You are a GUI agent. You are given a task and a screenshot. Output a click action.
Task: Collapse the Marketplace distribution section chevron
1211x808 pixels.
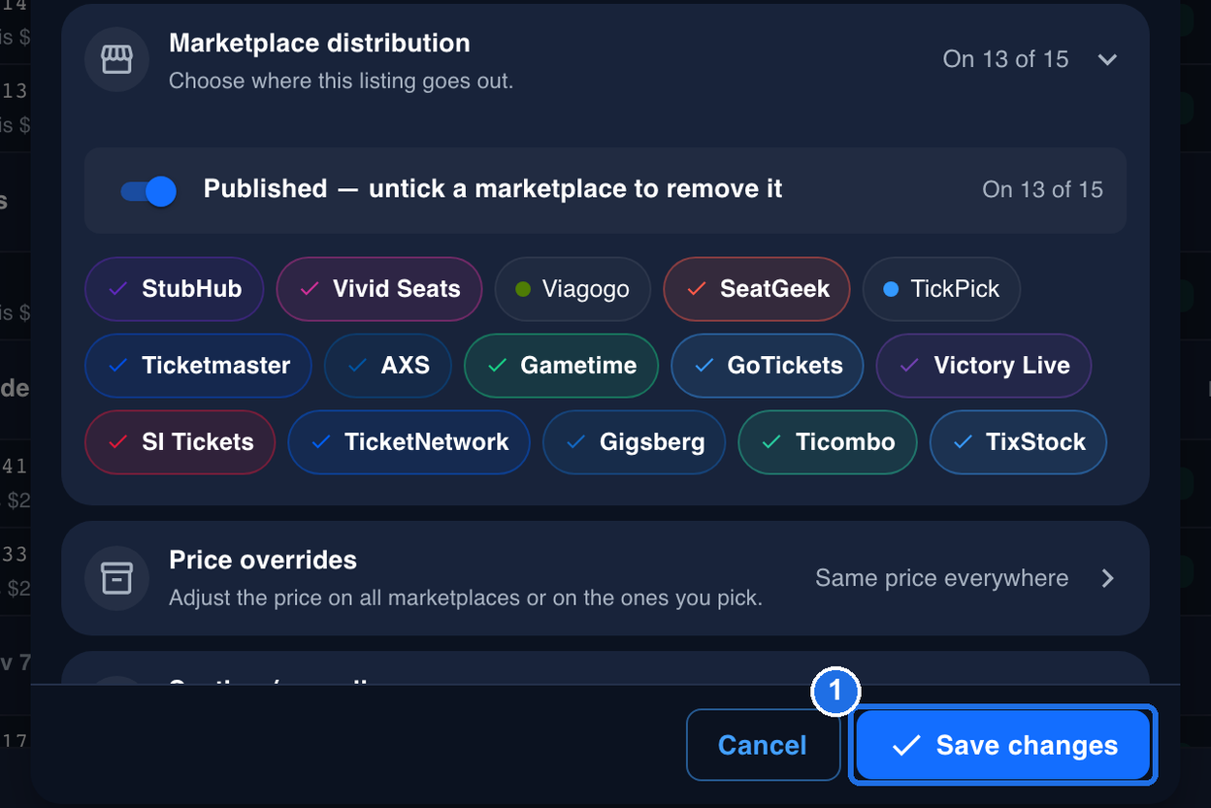click(x=1107, y=60)
